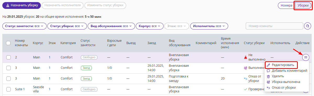Click the Seaside villa cell

tap(38, 89)
